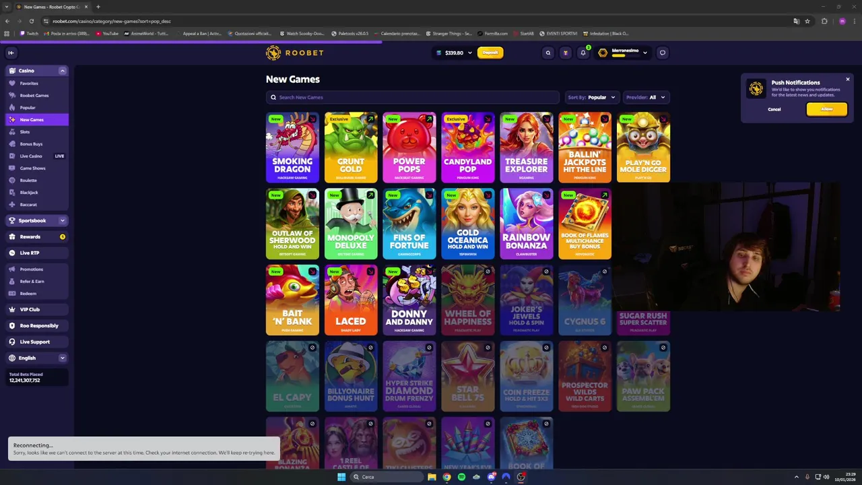Open the Laced game tile
Viewport: 862px width, 485px height.
click(x=351, y=300)
